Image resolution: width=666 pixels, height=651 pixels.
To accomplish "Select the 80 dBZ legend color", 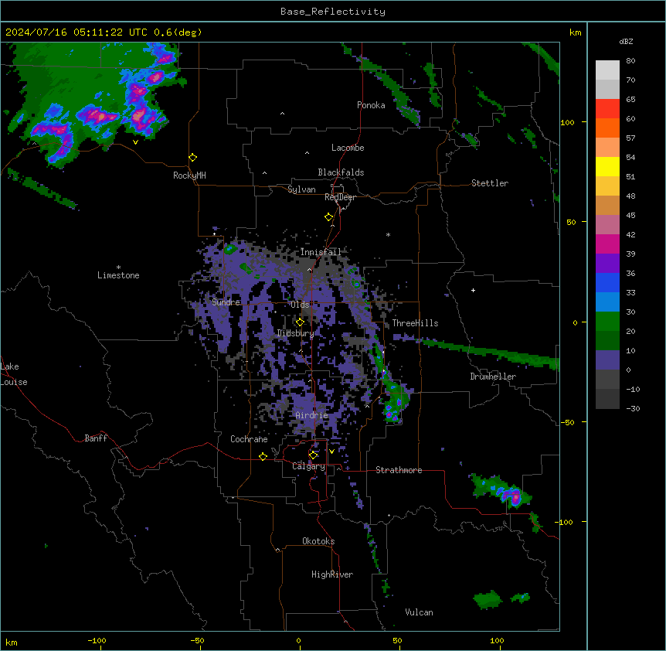I will coord(607,70).
